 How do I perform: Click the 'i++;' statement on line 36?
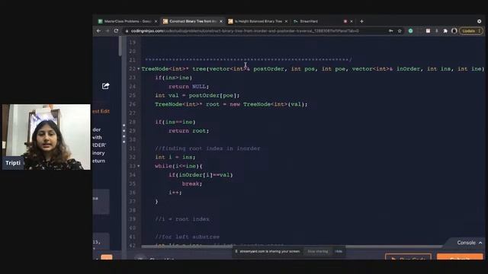(x=175, y=193)
